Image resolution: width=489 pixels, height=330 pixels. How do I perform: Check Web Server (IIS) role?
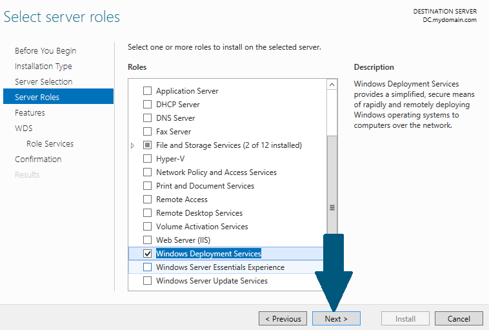147,240
